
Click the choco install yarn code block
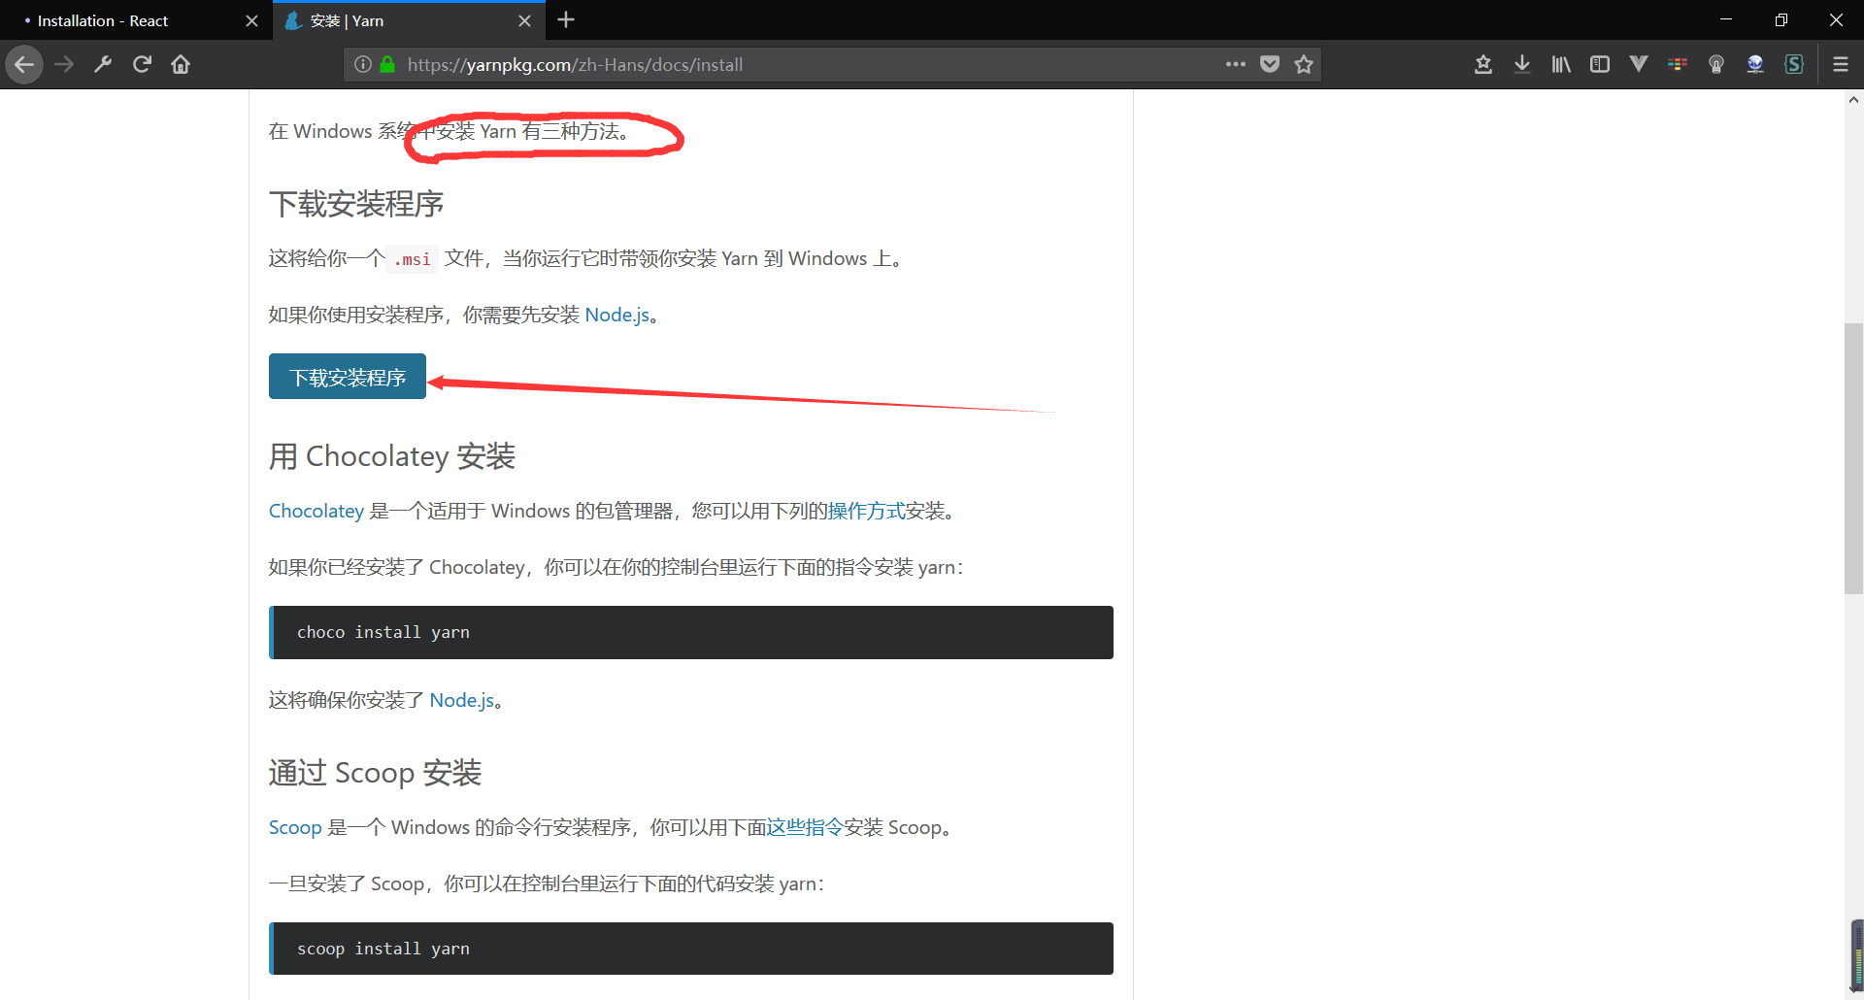[691, 632]
